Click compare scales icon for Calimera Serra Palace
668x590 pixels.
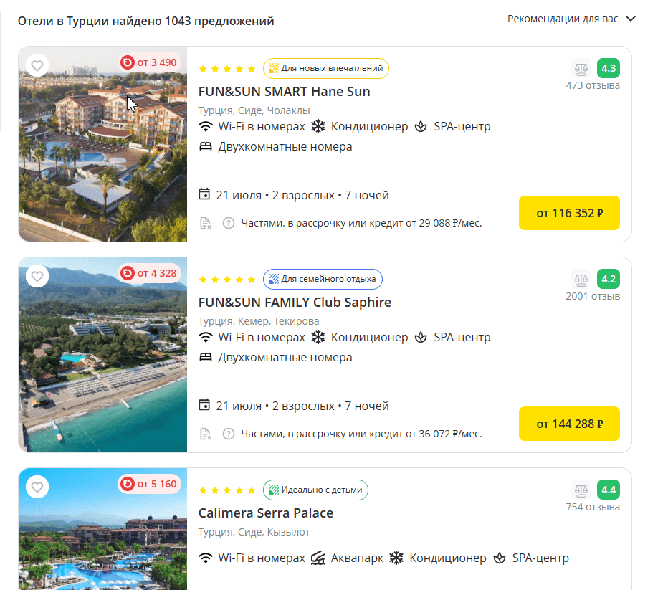[x=581, y=490]
